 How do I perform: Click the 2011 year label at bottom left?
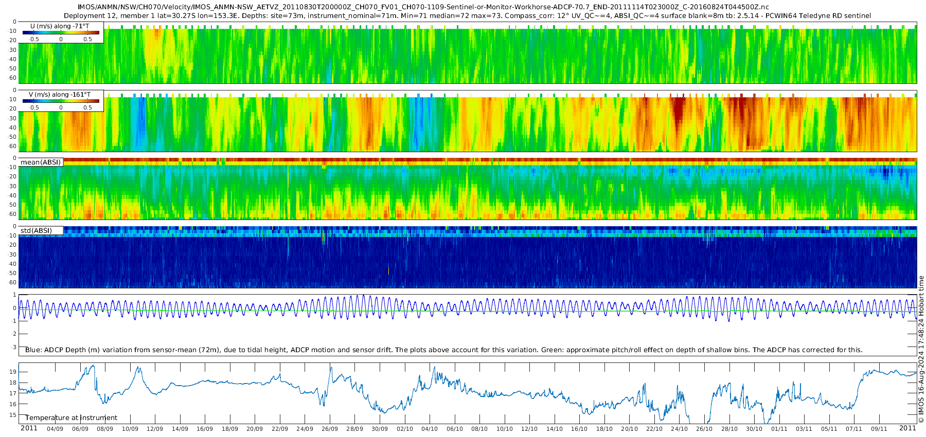[29, 428]
